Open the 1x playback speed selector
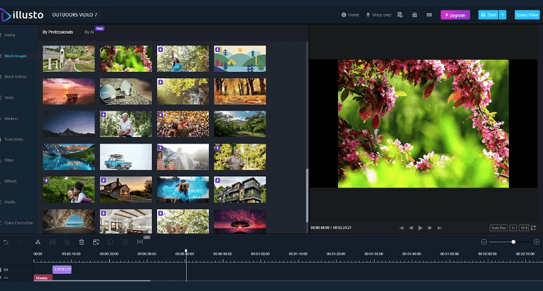This screenshot has width=543, height=291. (x=513, y=228)
